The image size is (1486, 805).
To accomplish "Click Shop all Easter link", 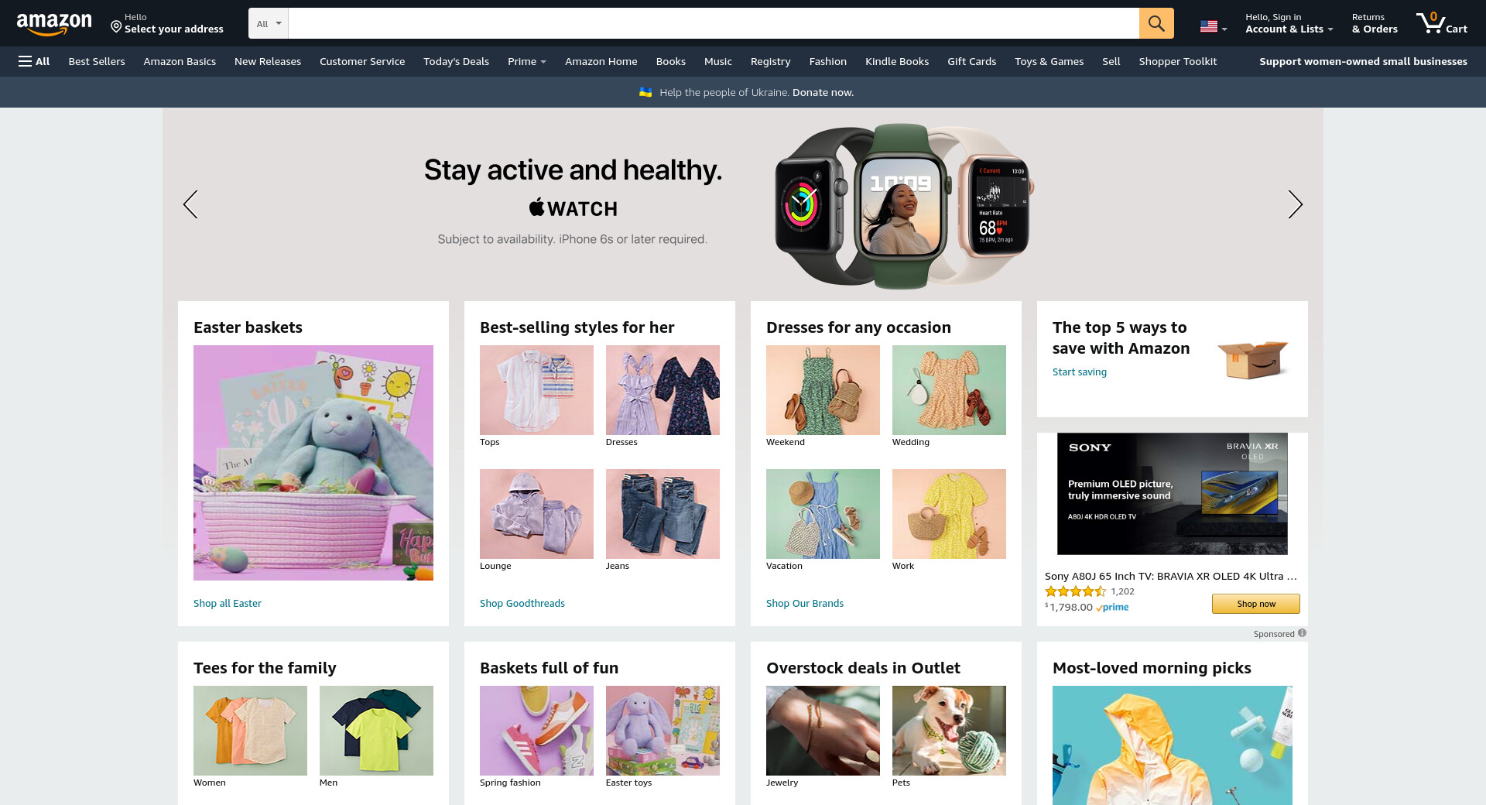I will pos(228,603).
